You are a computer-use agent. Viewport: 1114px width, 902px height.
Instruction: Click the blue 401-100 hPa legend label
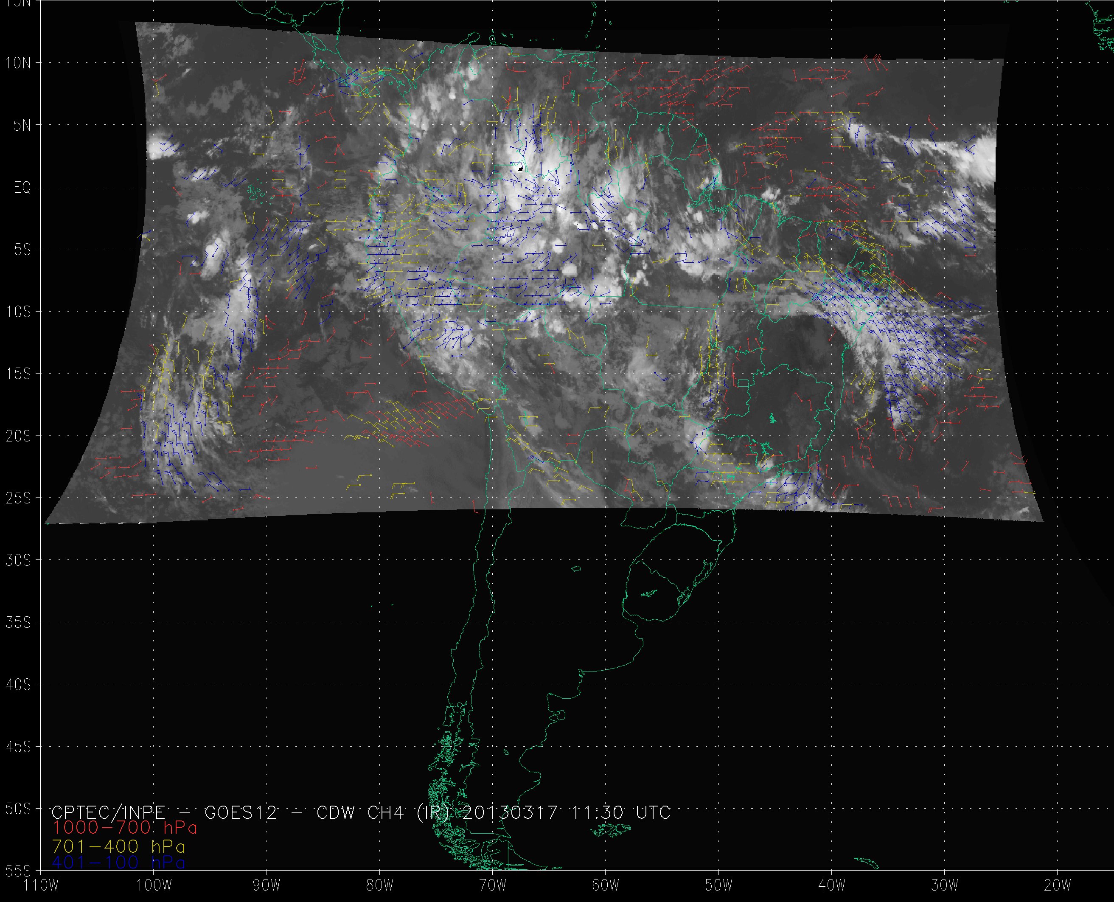pos(118,863)
